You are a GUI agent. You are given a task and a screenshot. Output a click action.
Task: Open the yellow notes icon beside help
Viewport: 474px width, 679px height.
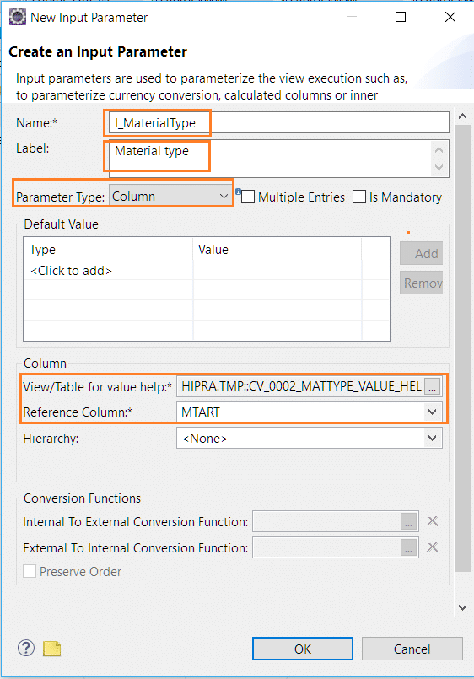click(x=52, y=649)
